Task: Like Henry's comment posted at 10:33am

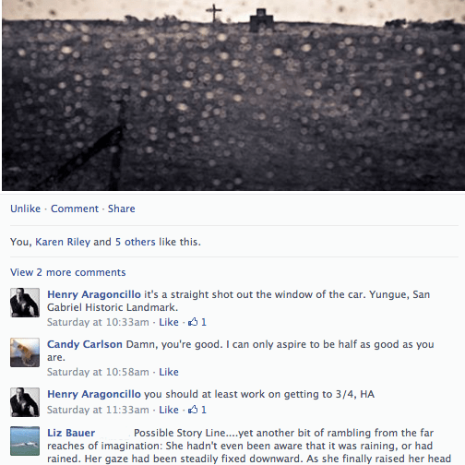Action: (x=169, y=322)
